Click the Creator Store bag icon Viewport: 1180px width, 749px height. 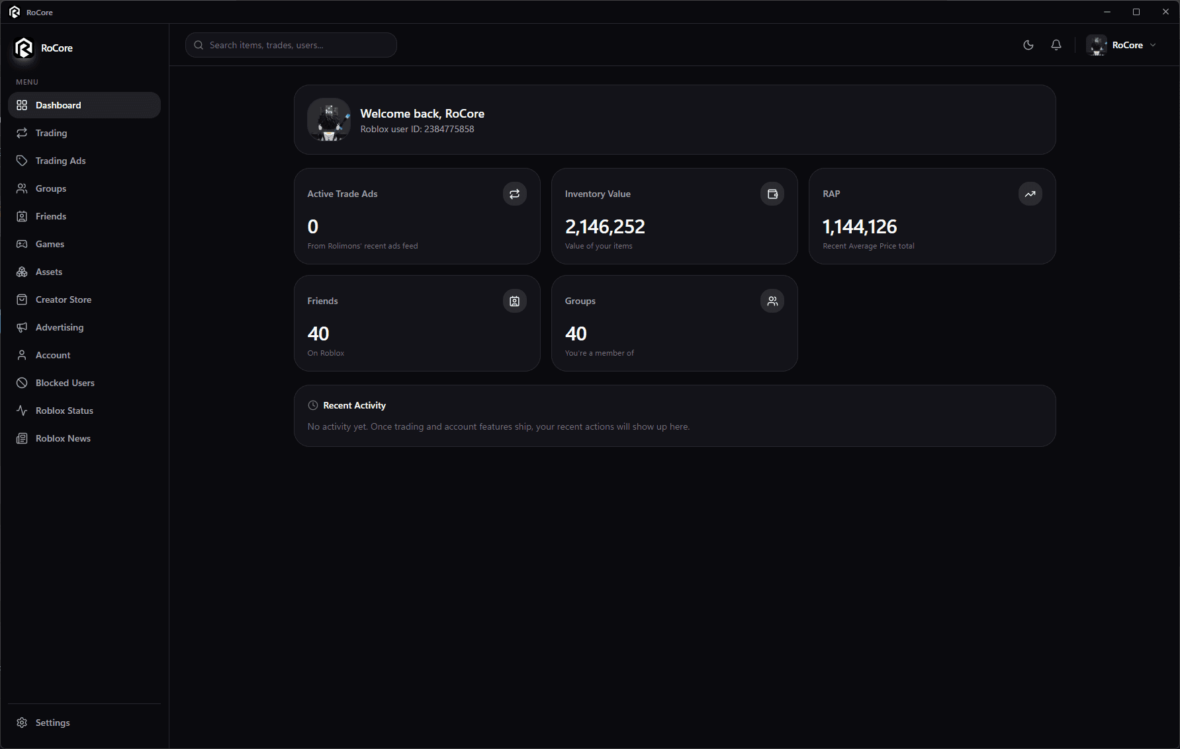[x=22, y=299]
